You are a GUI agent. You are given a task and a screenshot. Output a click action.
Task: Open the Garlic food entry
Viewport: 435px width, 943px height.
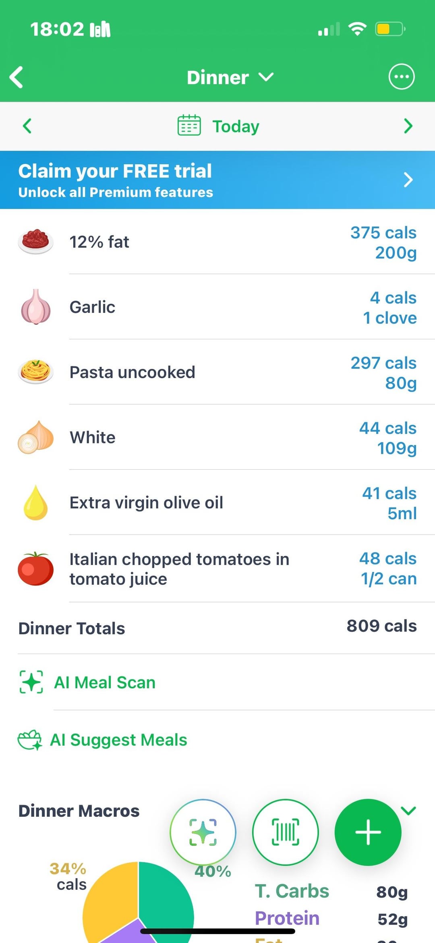217,307
